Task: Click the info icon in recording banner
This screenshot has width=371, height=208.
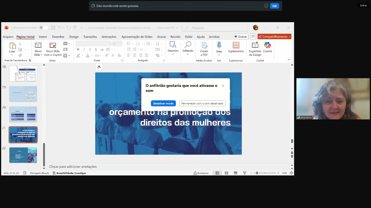Action: tap(266, 6)
